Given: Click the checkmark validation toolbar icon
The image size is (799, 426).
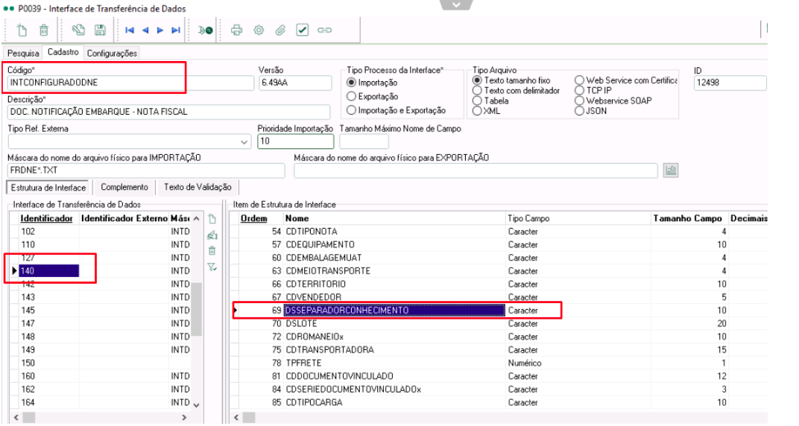Looking at the screenshot, I should point(302,31).
